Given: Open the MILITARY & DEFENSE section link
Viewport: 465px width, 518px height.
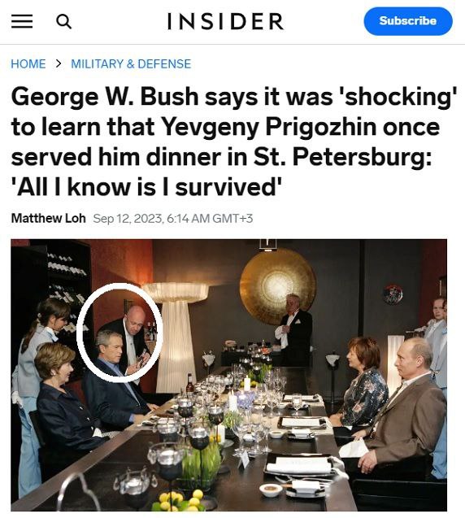Looking at the screenshot, I should pos(131,63).
